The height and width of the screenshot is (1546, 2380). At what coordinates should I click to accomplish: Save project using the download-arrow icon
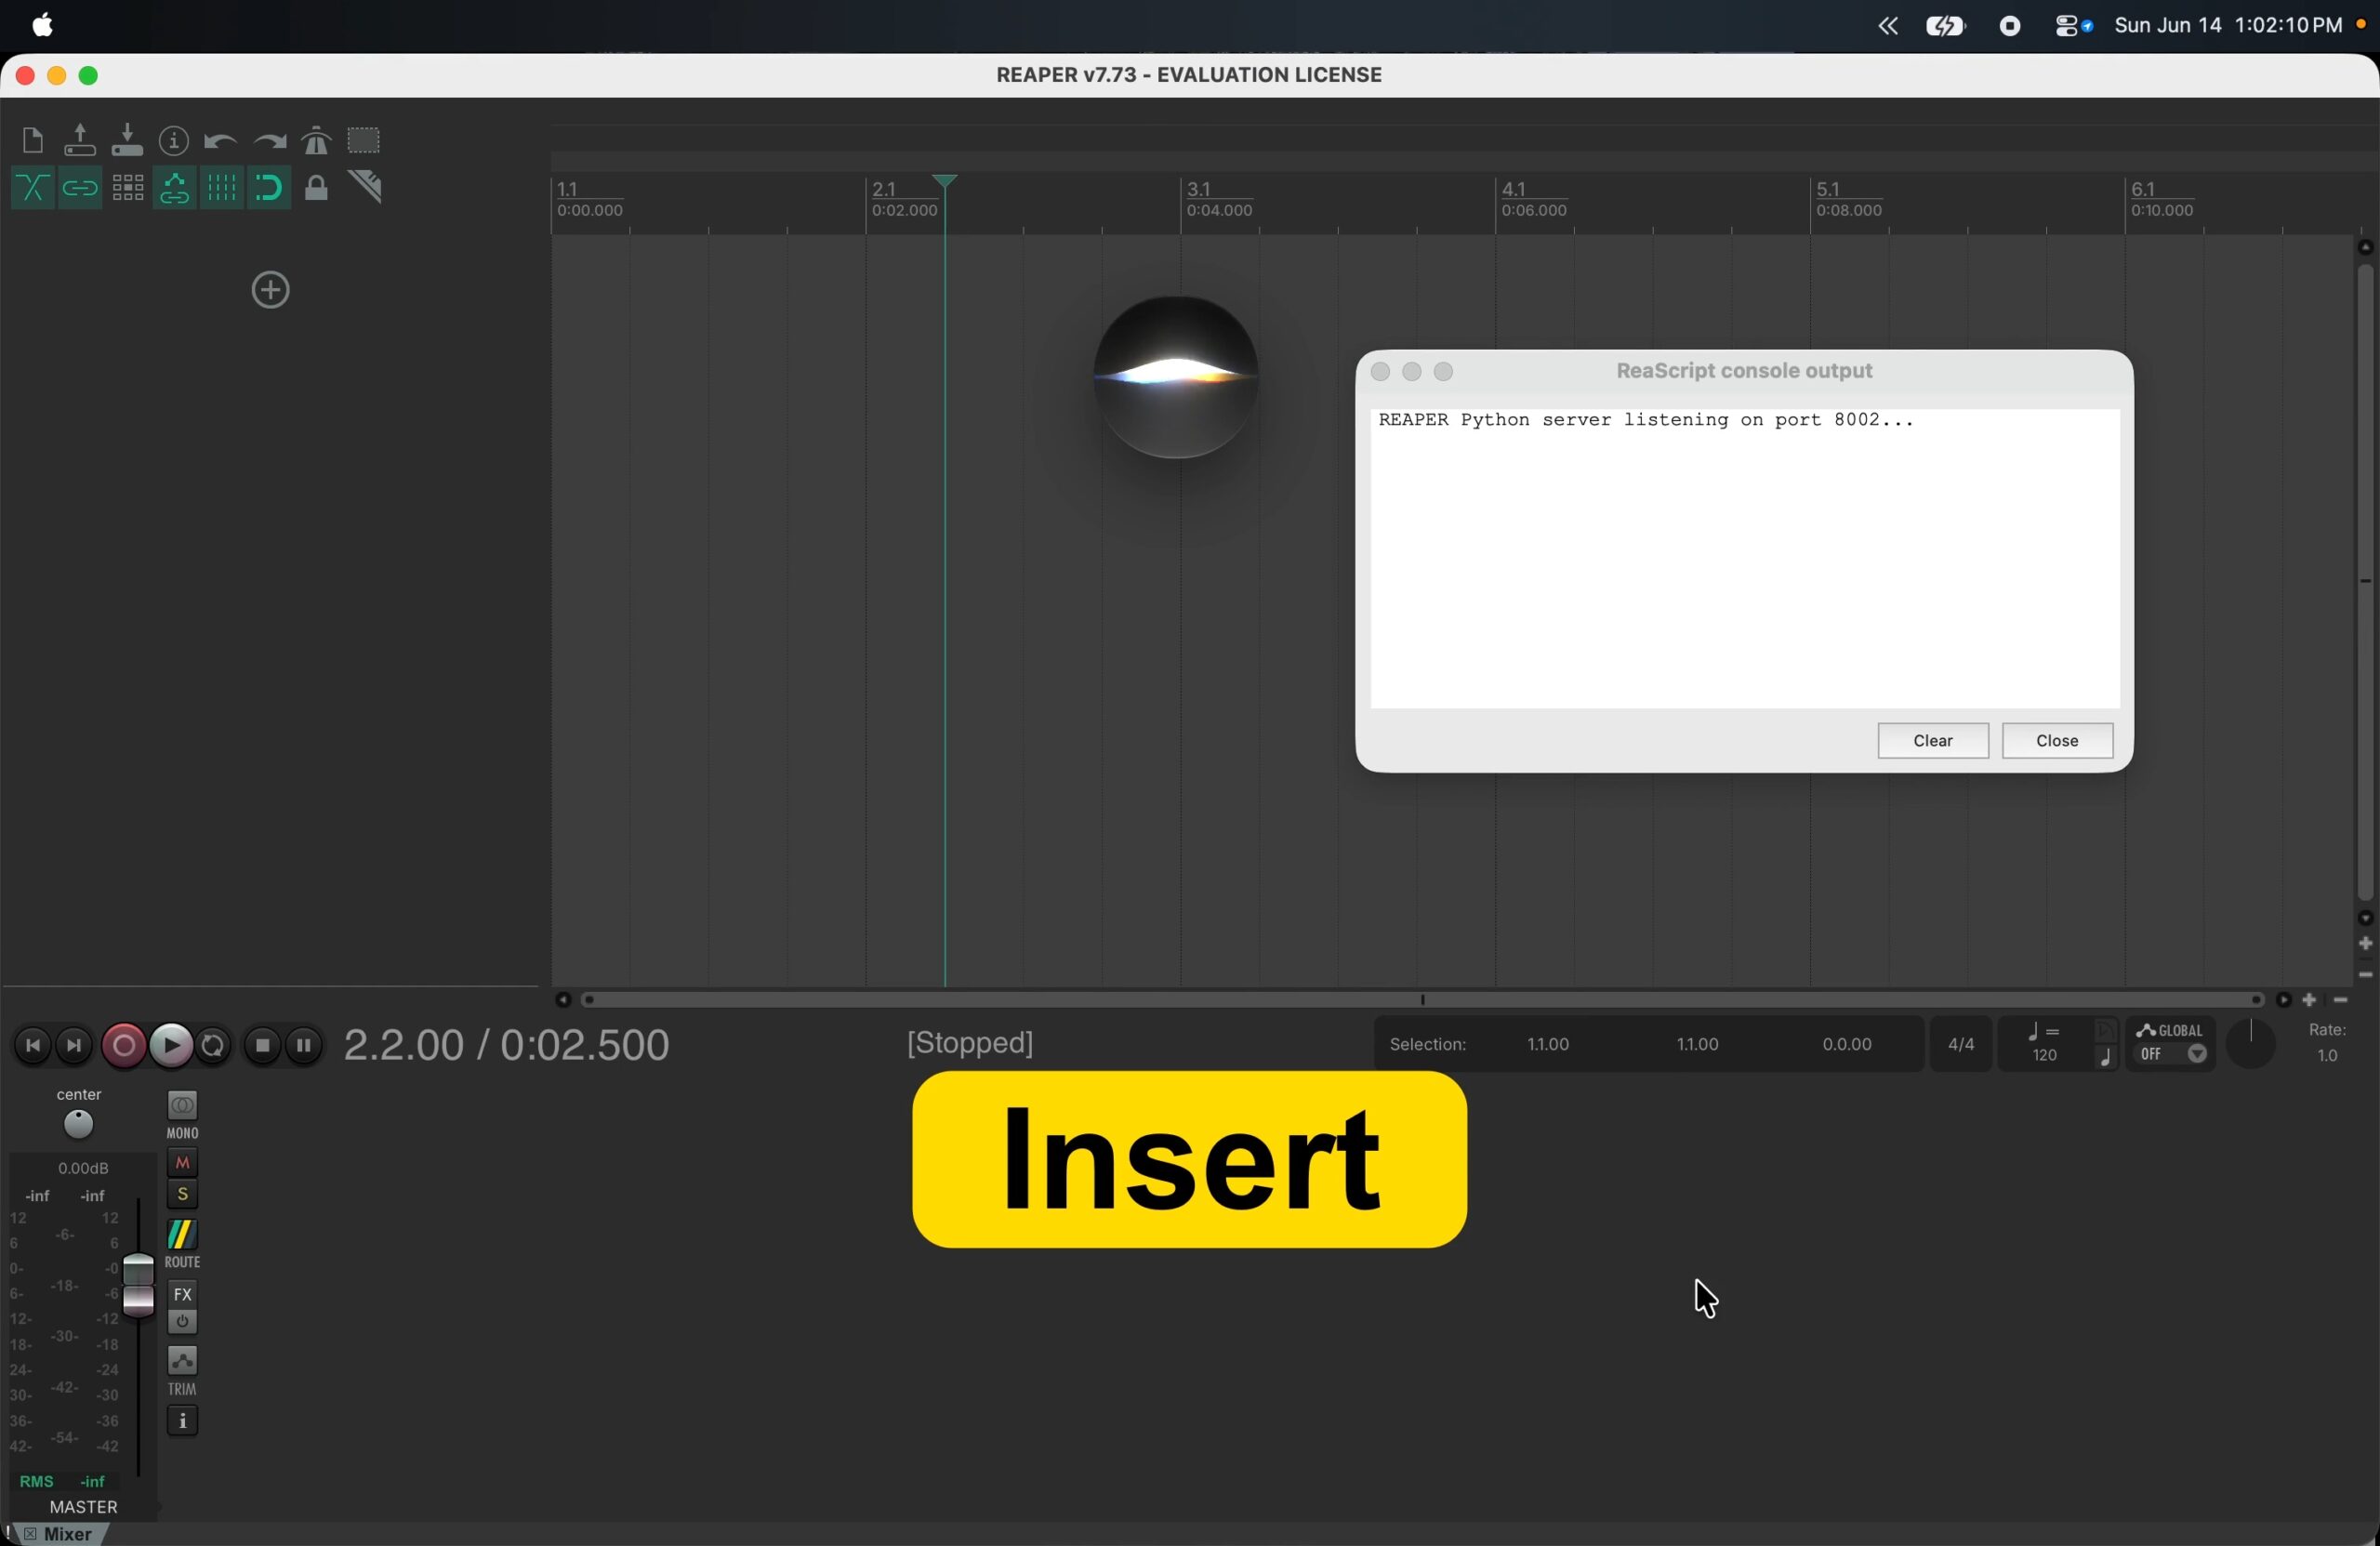[128, 140]
